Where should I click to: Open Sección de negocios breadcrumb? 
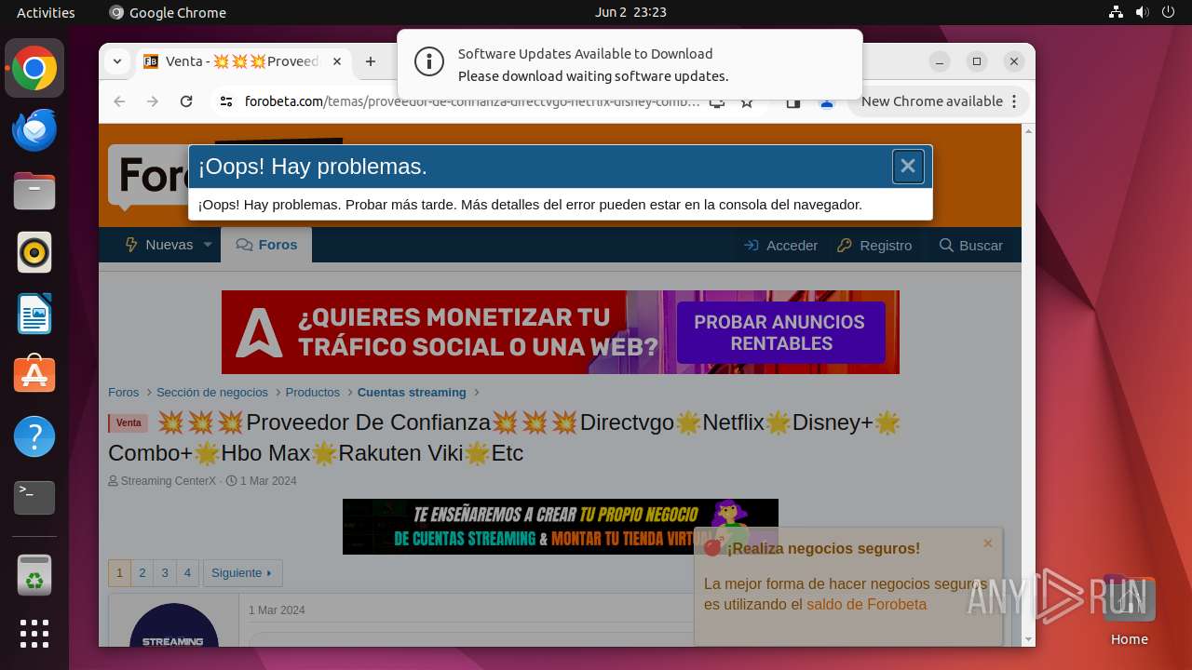pos(212,393)
